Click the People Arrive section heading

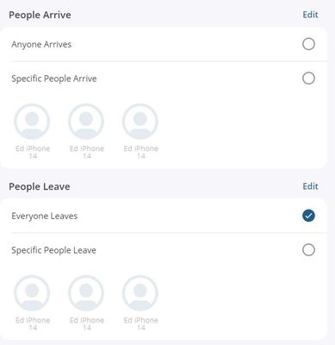[x=40, y=15]
